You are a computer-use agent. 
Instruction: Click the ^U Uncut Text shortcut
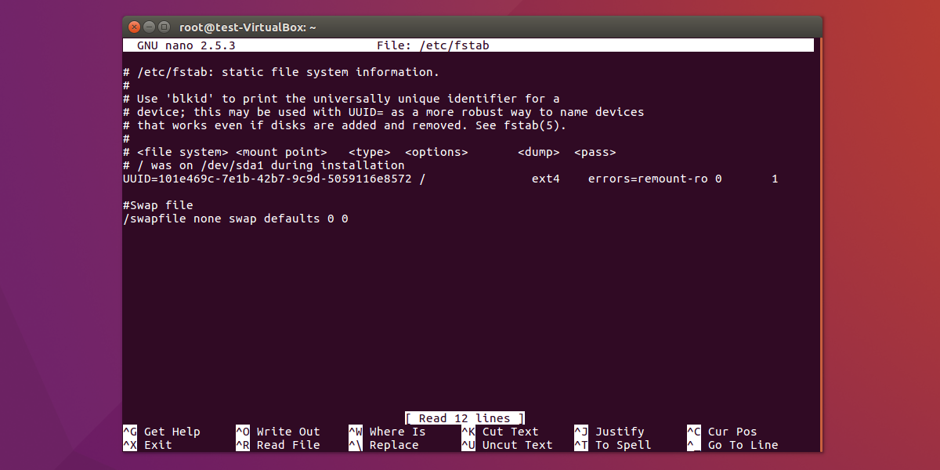pos(507,445)
